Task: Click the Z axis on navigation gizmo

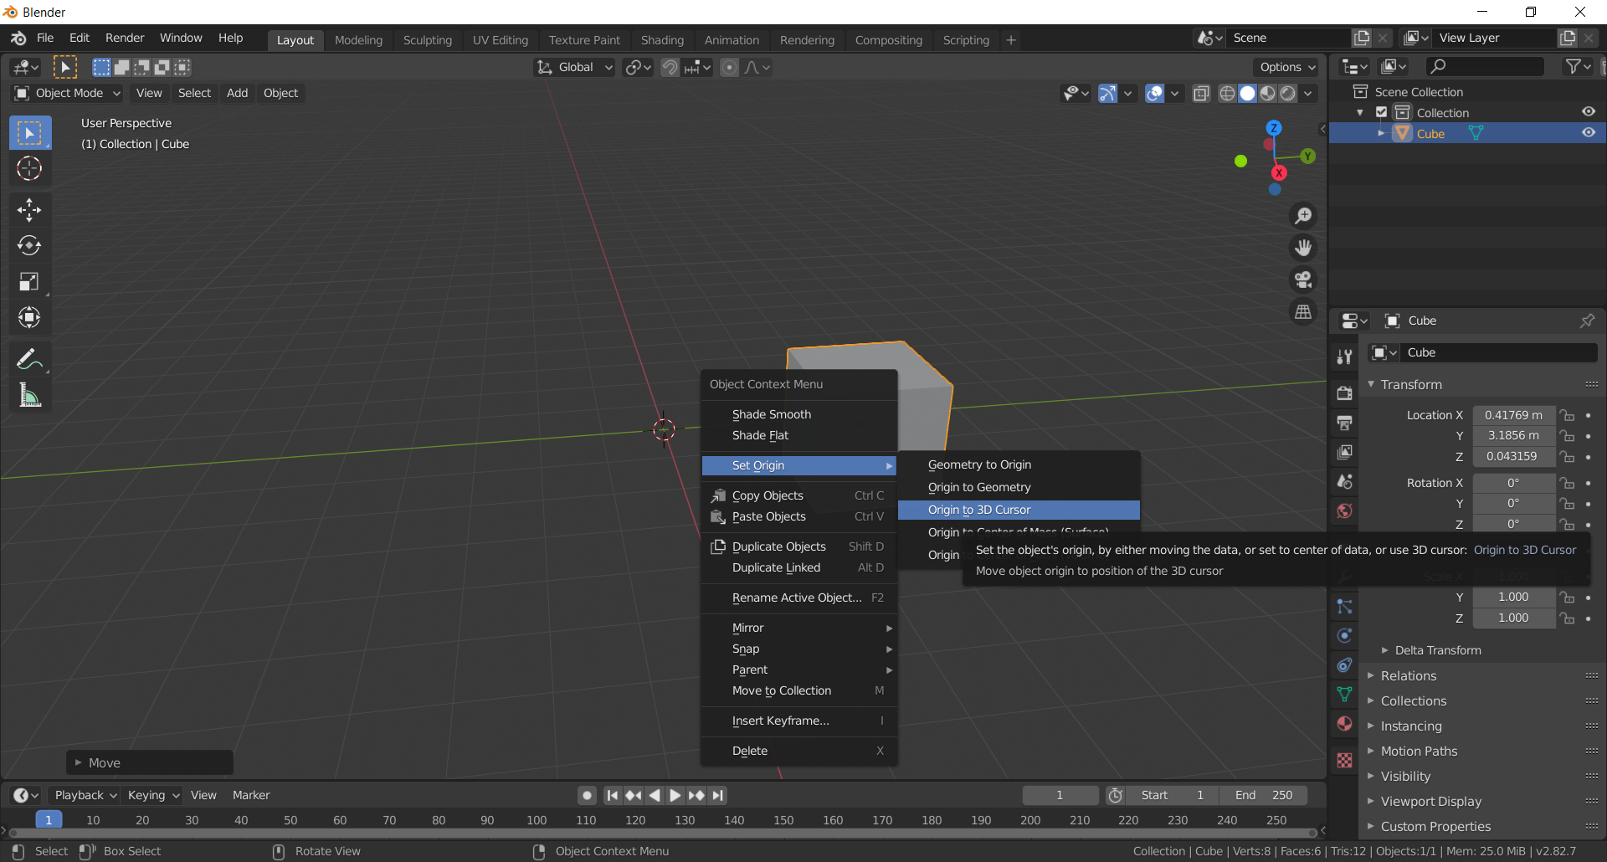Action: (x=1274, y=128)
